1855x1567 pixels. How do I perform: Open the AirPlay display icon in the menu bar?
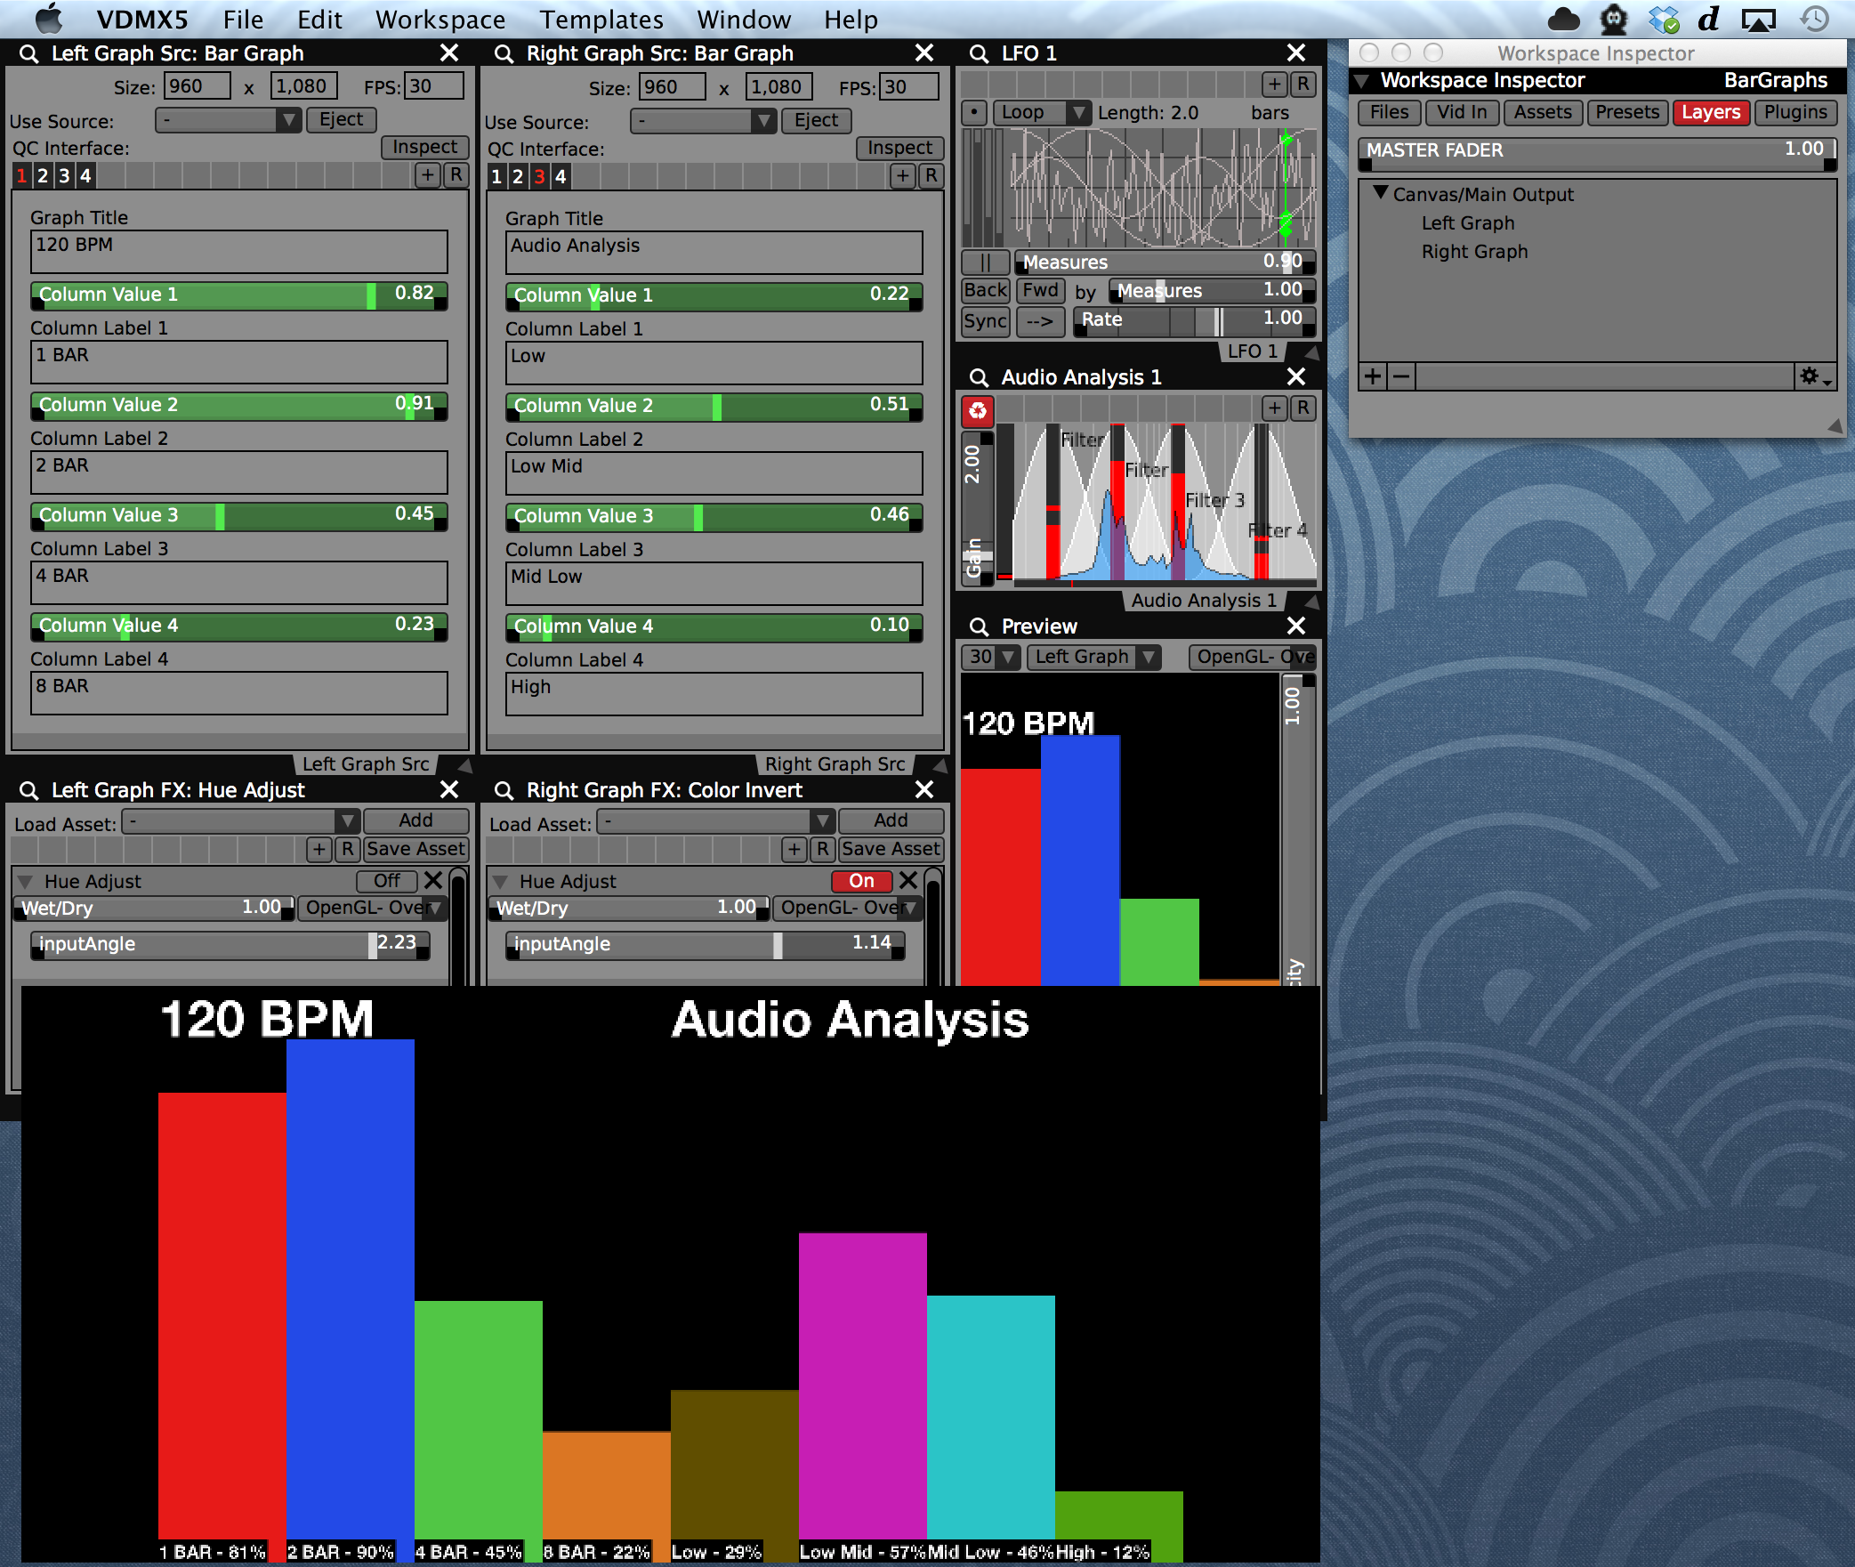coord(1758,20)
